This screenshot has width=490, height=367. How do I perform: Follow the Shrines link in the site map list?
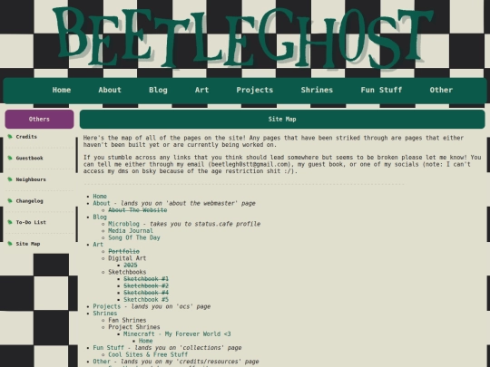coord(105,313)
